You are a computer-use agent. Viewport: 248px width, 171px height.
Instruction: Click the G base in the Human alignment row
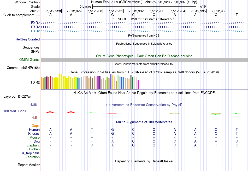coord(113,129)
